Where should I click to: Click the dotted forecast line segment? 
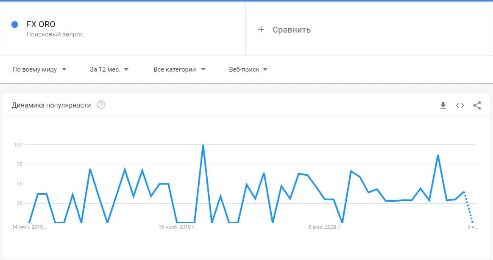469,207
